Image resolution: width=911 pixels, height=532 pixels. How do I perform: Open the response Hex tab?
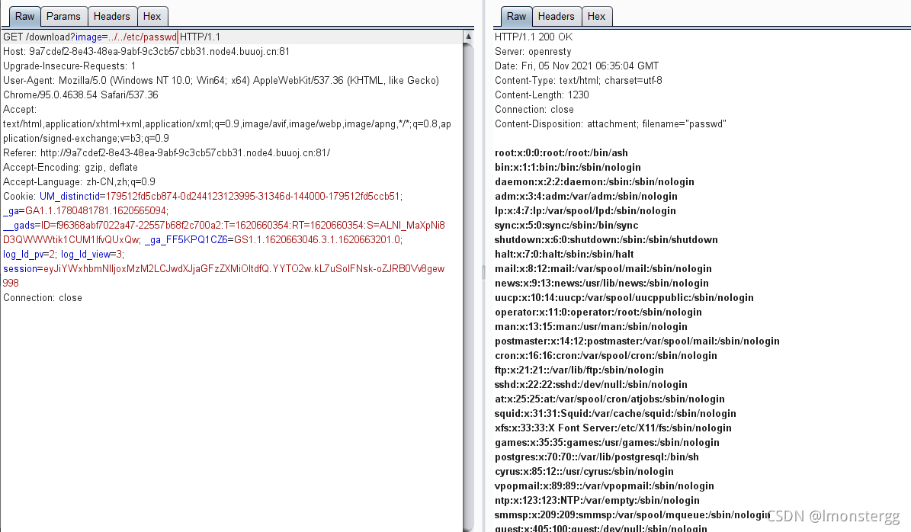[596, 16]
